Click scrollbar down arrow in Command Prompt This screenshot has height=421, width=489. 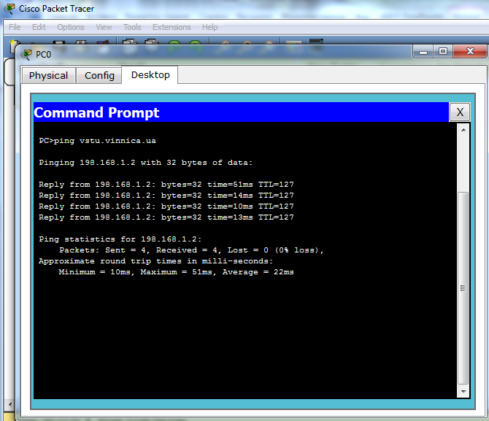[463, 391]
